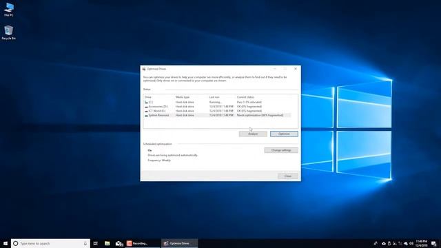Click the microphone icon in taskbar search
This screenshot has height=248, width=441.
85,243
